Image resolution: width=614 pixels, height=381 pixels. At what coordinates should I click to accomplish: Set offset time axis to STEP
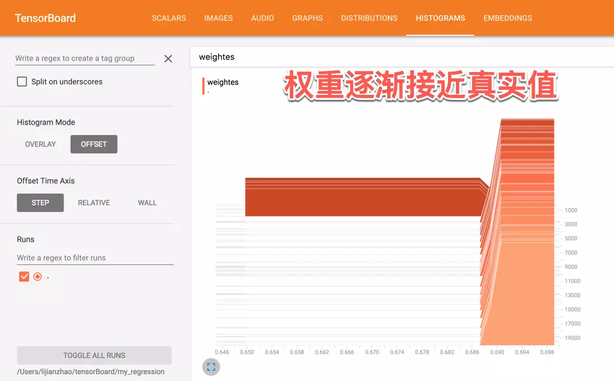point(40,202)
